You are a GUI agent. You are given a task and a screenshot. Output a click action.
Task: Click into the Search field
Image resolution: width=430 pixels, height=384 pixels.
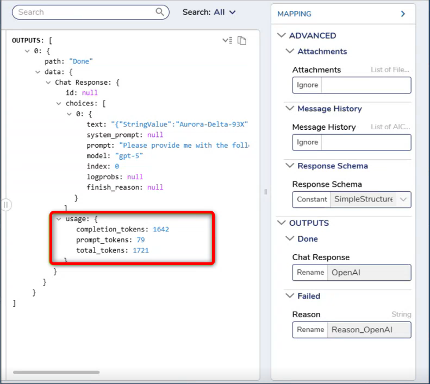tap(85, 12)
